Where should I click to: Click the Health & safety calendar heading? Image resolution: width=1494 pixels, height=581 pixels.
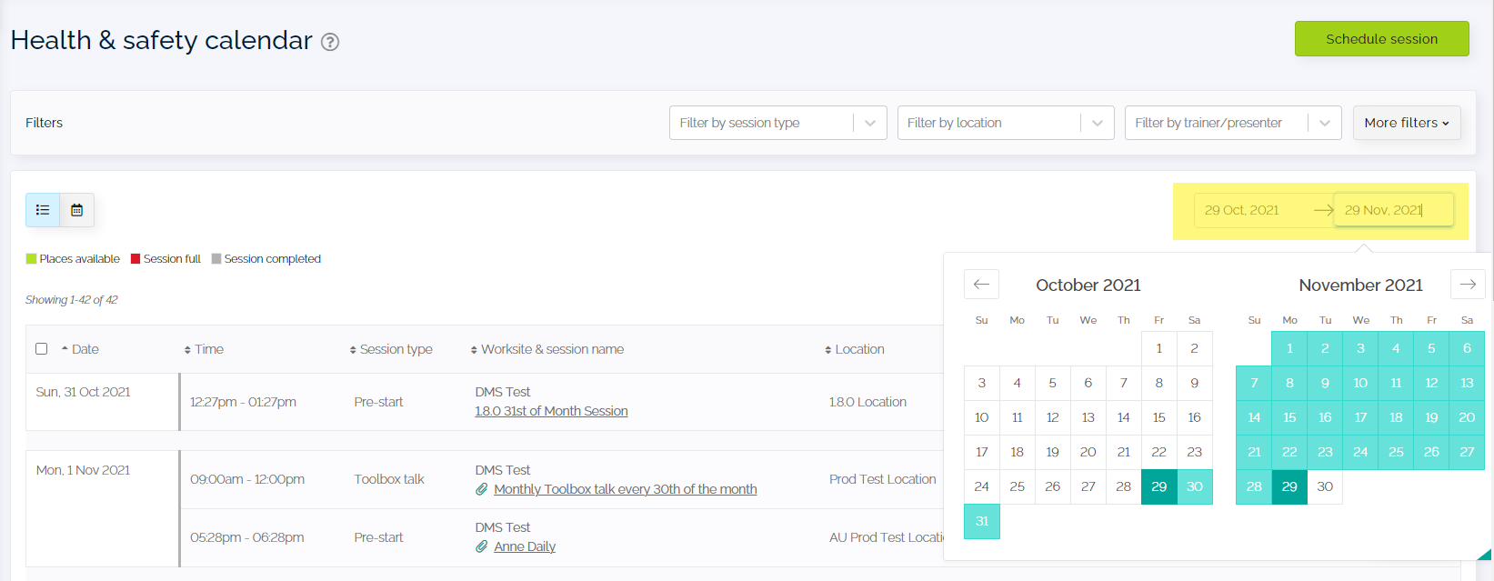[161, 41]
